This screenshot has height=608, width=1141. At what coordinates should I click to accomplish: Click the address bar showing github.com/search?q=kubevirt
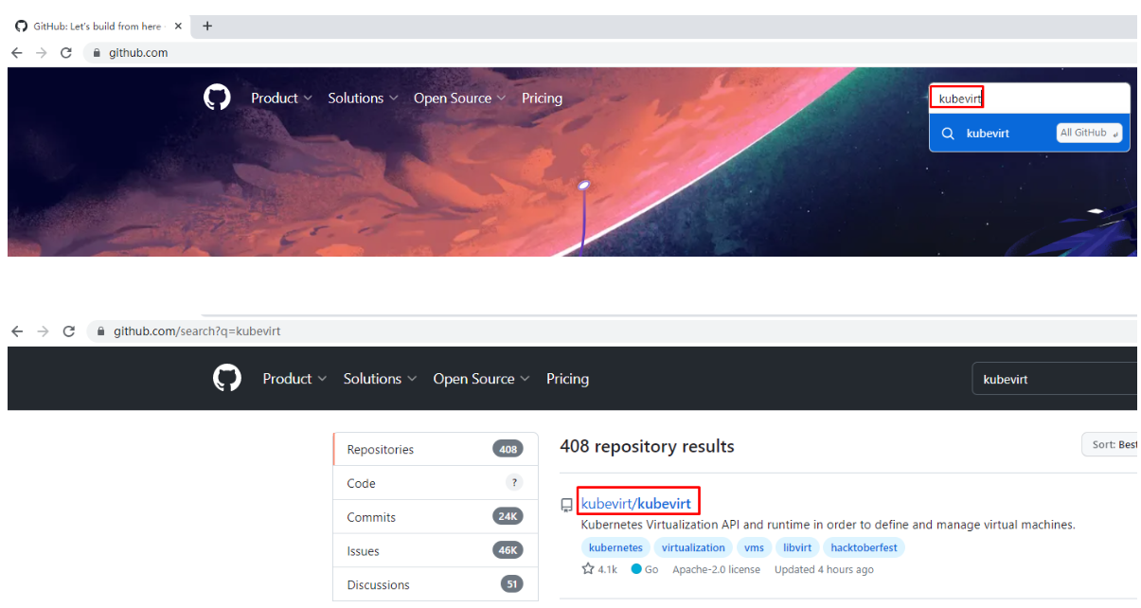pos(613,331)
